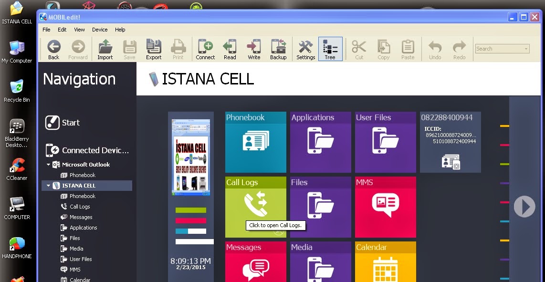Collapse the ISTANA CELL tree node

[48, 186]
